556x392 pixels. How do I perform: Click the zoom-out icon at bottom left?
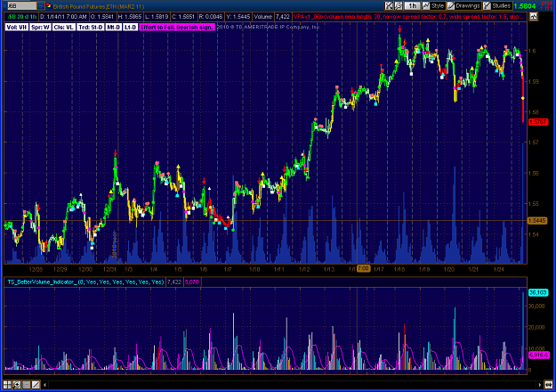[x=26, y=385]
